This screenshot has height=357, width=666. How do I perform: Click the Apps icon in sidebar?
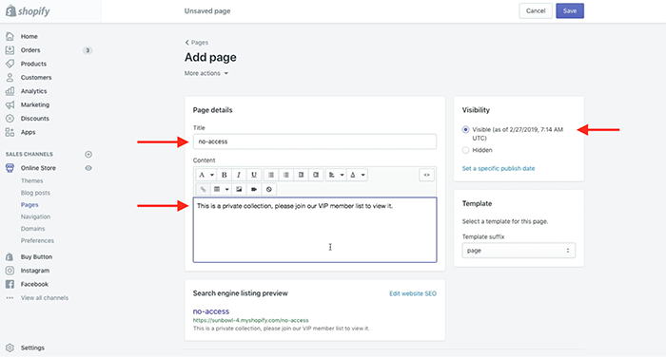10,132
